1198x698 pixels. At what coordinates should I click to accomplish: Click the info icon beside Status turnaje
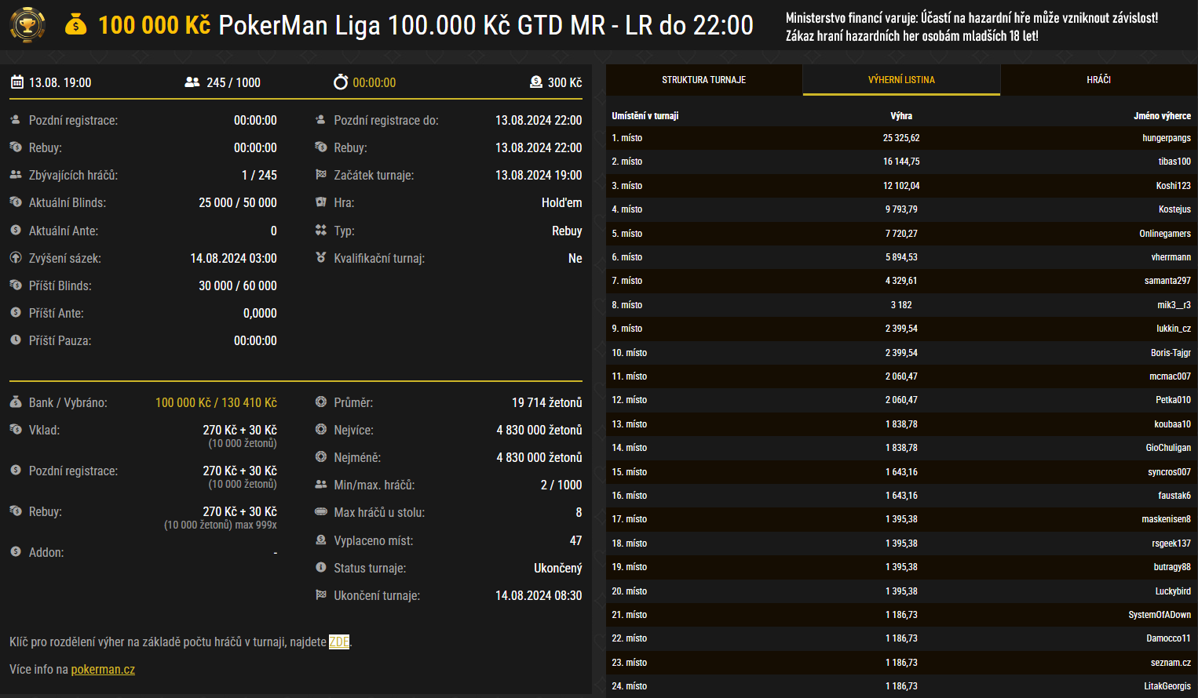(321, 567)
